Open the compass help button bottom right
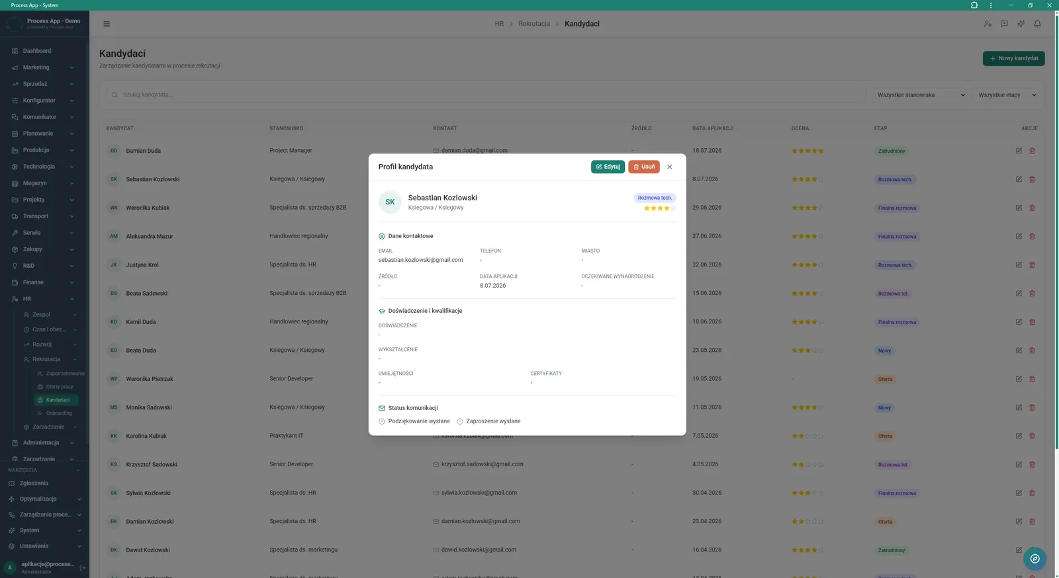Screen dimensions: 1059x578 [x=1035, y=559]
